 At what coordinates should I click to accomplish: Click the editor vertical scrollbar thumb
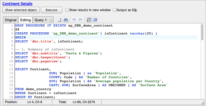pyautogui.click(x=202, y=33)
